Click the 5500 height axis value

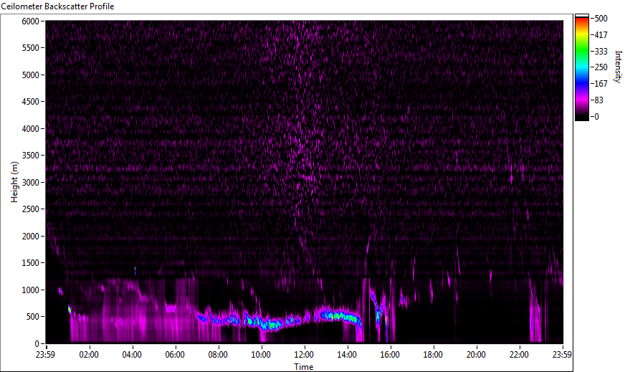30,48
